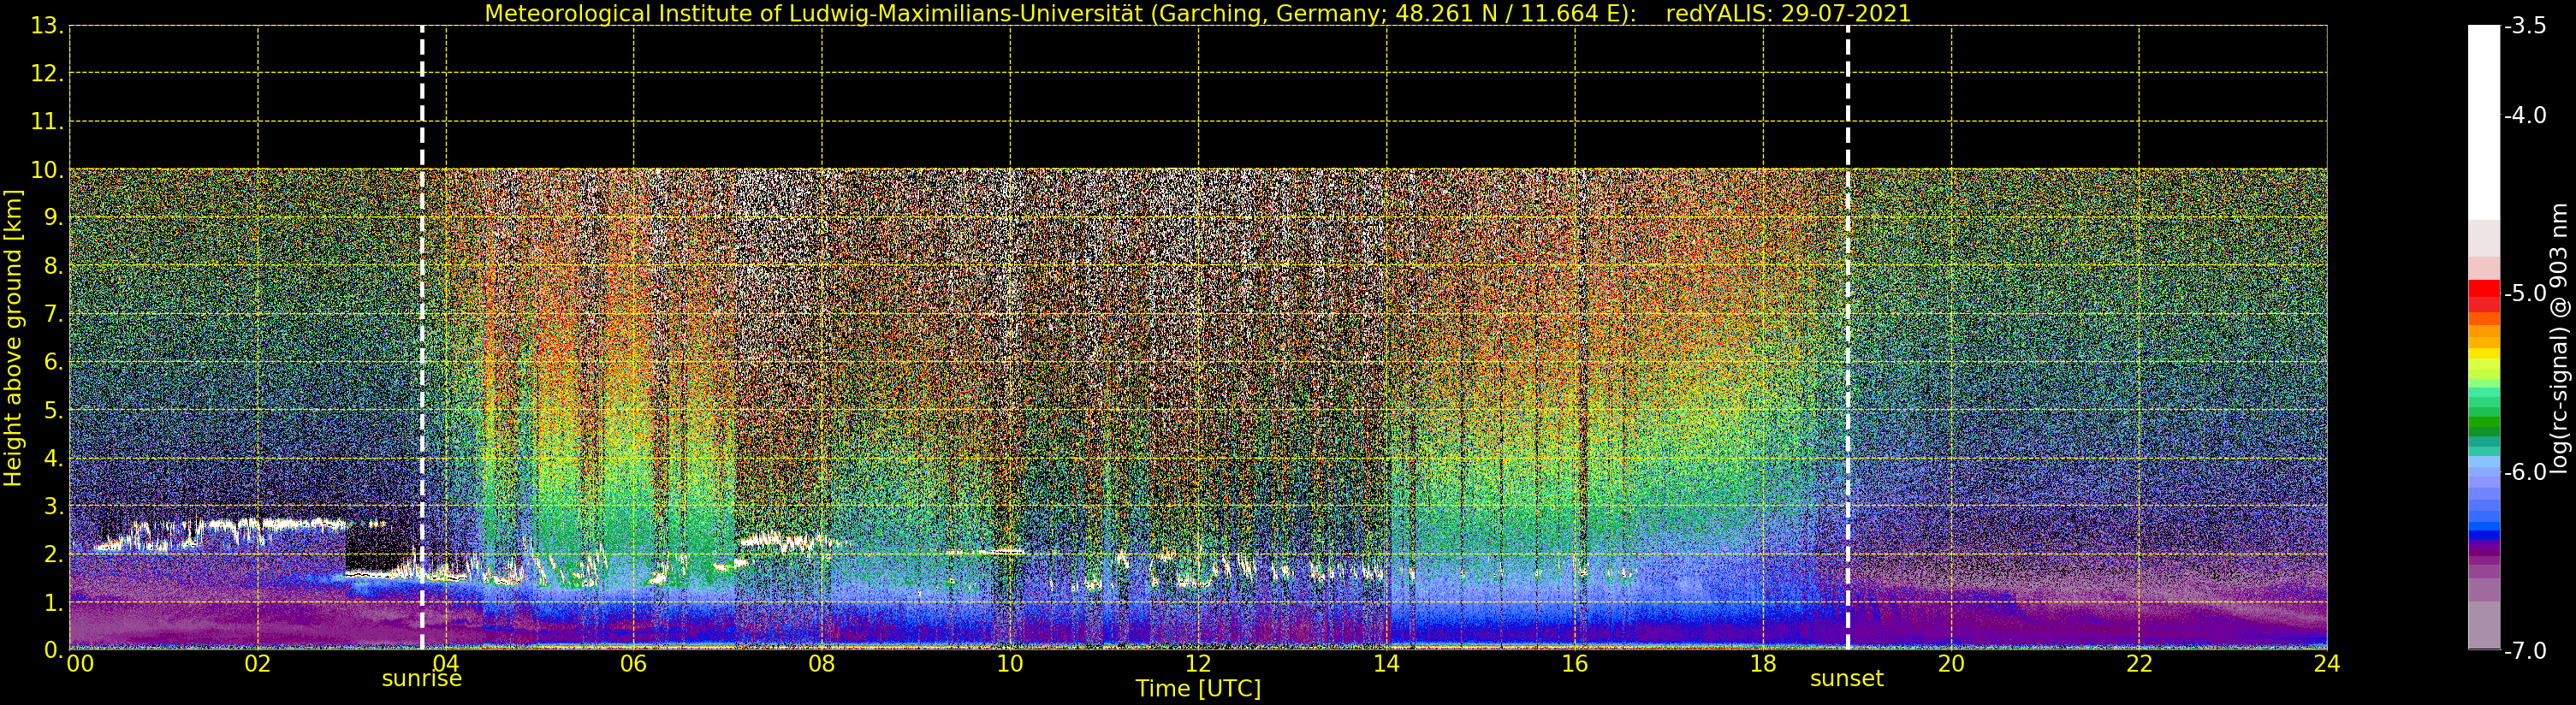Click the 5. tick on the height axis
Image resolution: width=2576 pixels, height=705 pixels.
click(52, 411)
